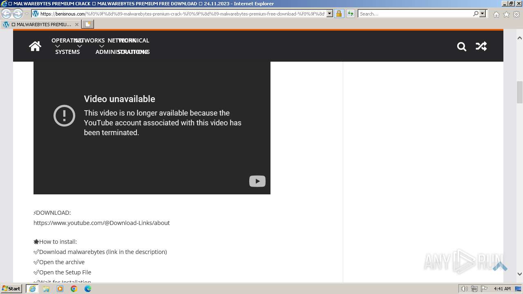
Task: Open a new browser tab
Action: (x=88, y=24)
